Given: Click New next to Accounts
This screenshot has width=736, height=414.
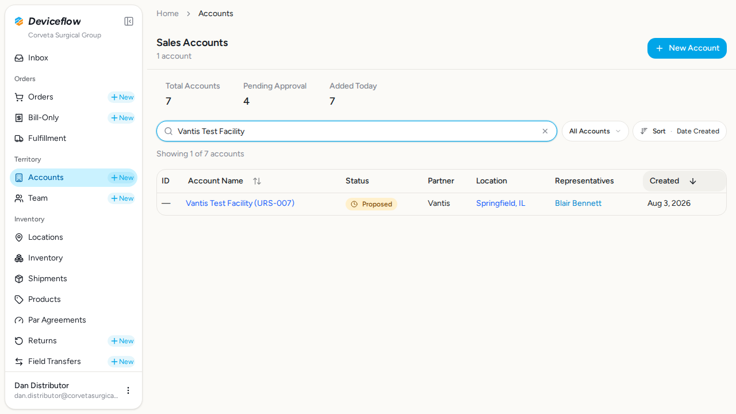Looking at the screenshot, I should (122, 178).
